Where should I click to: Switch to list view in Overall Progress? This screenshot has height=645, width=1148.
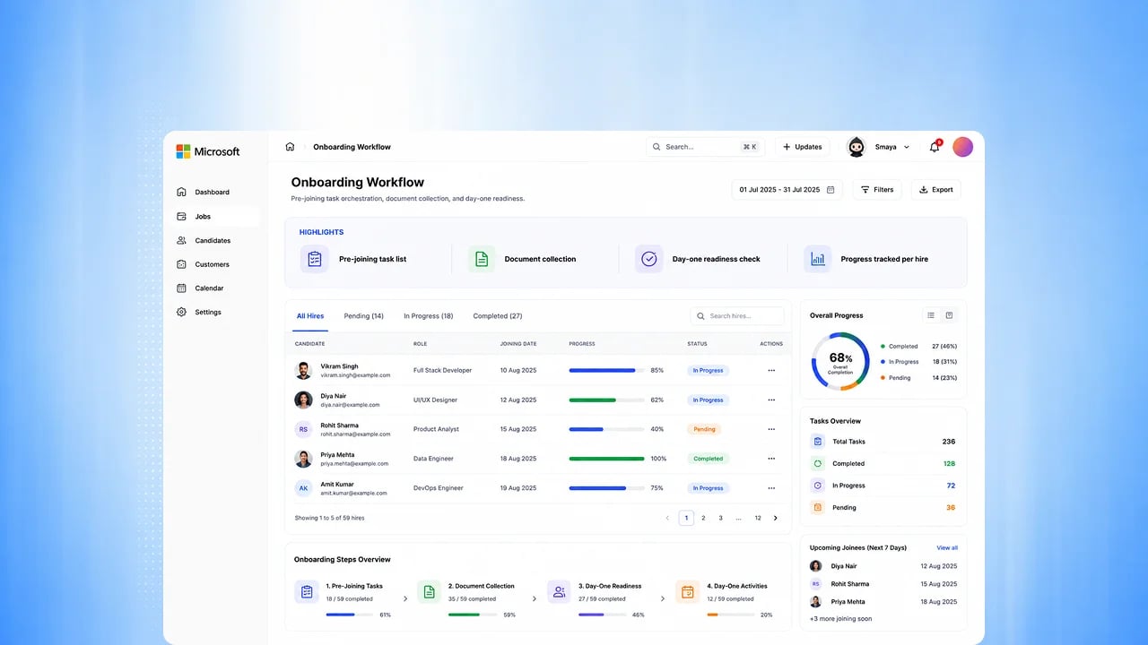931,315
